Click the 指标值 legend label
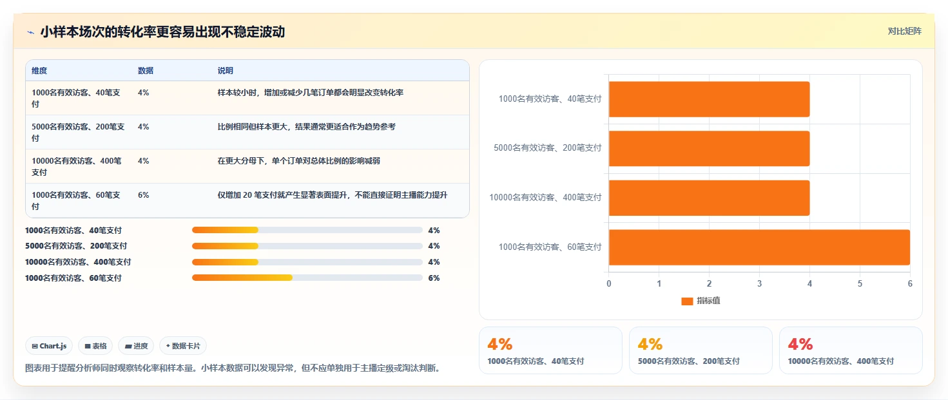 pos(708,301)
